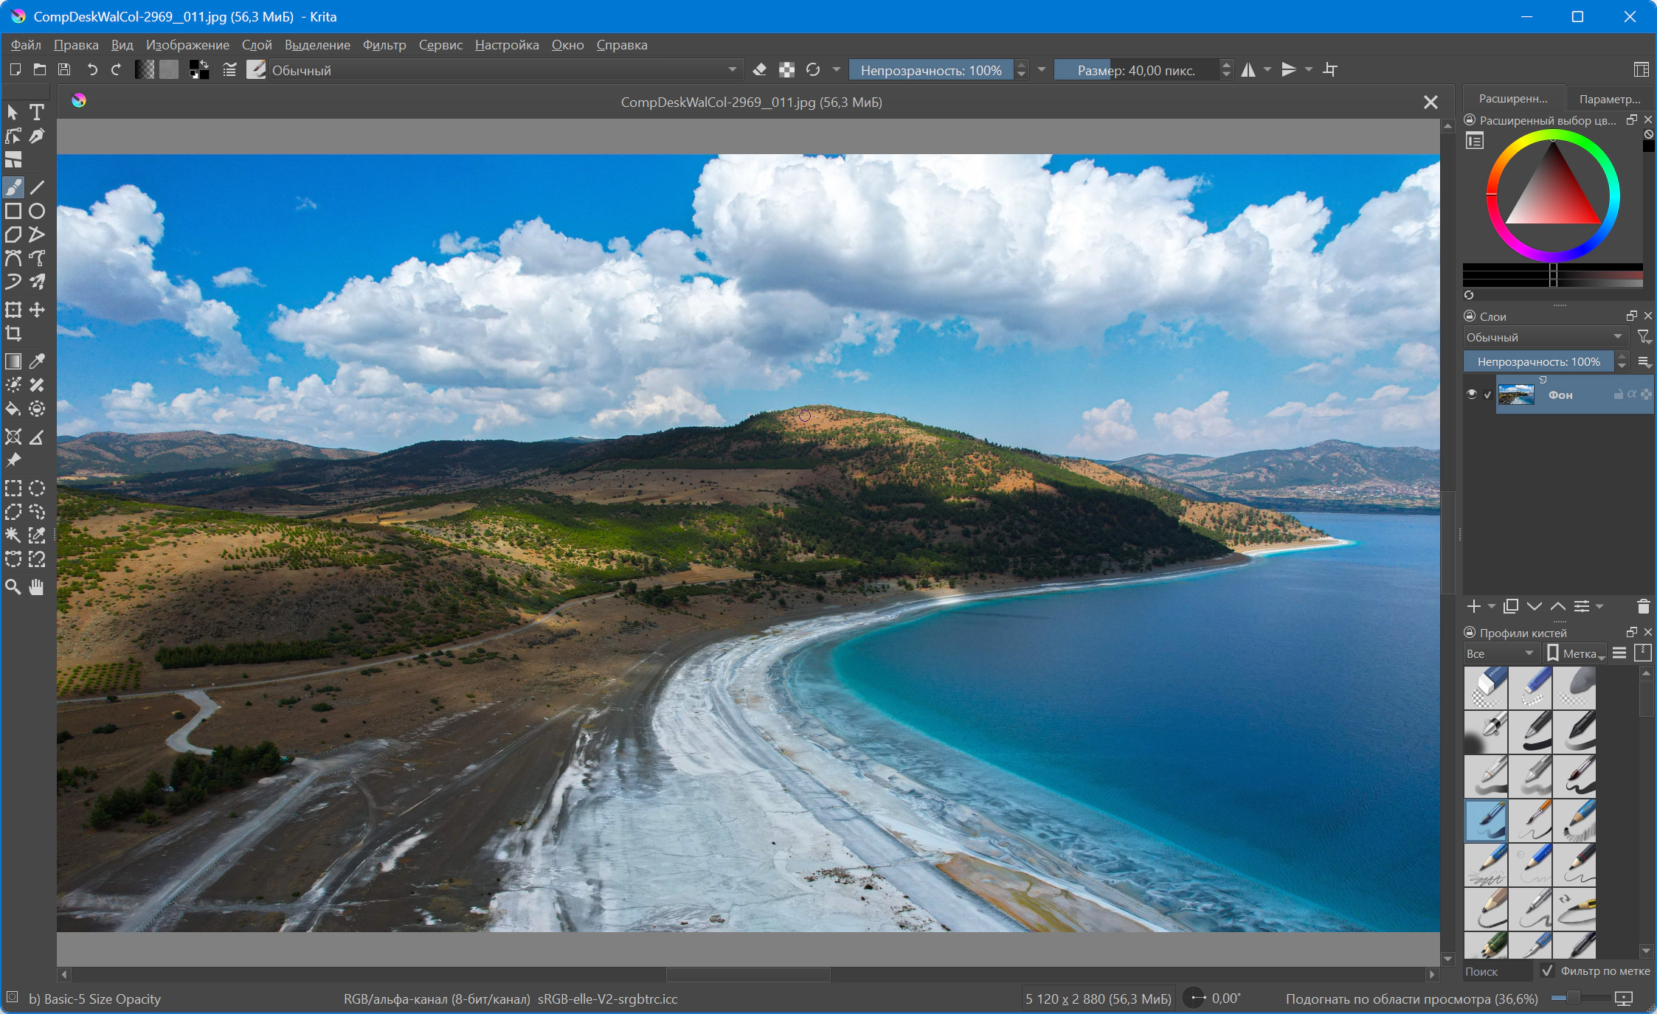Activate the Freehand Brush tool
1657x1014 pixels.
(13, 187)
